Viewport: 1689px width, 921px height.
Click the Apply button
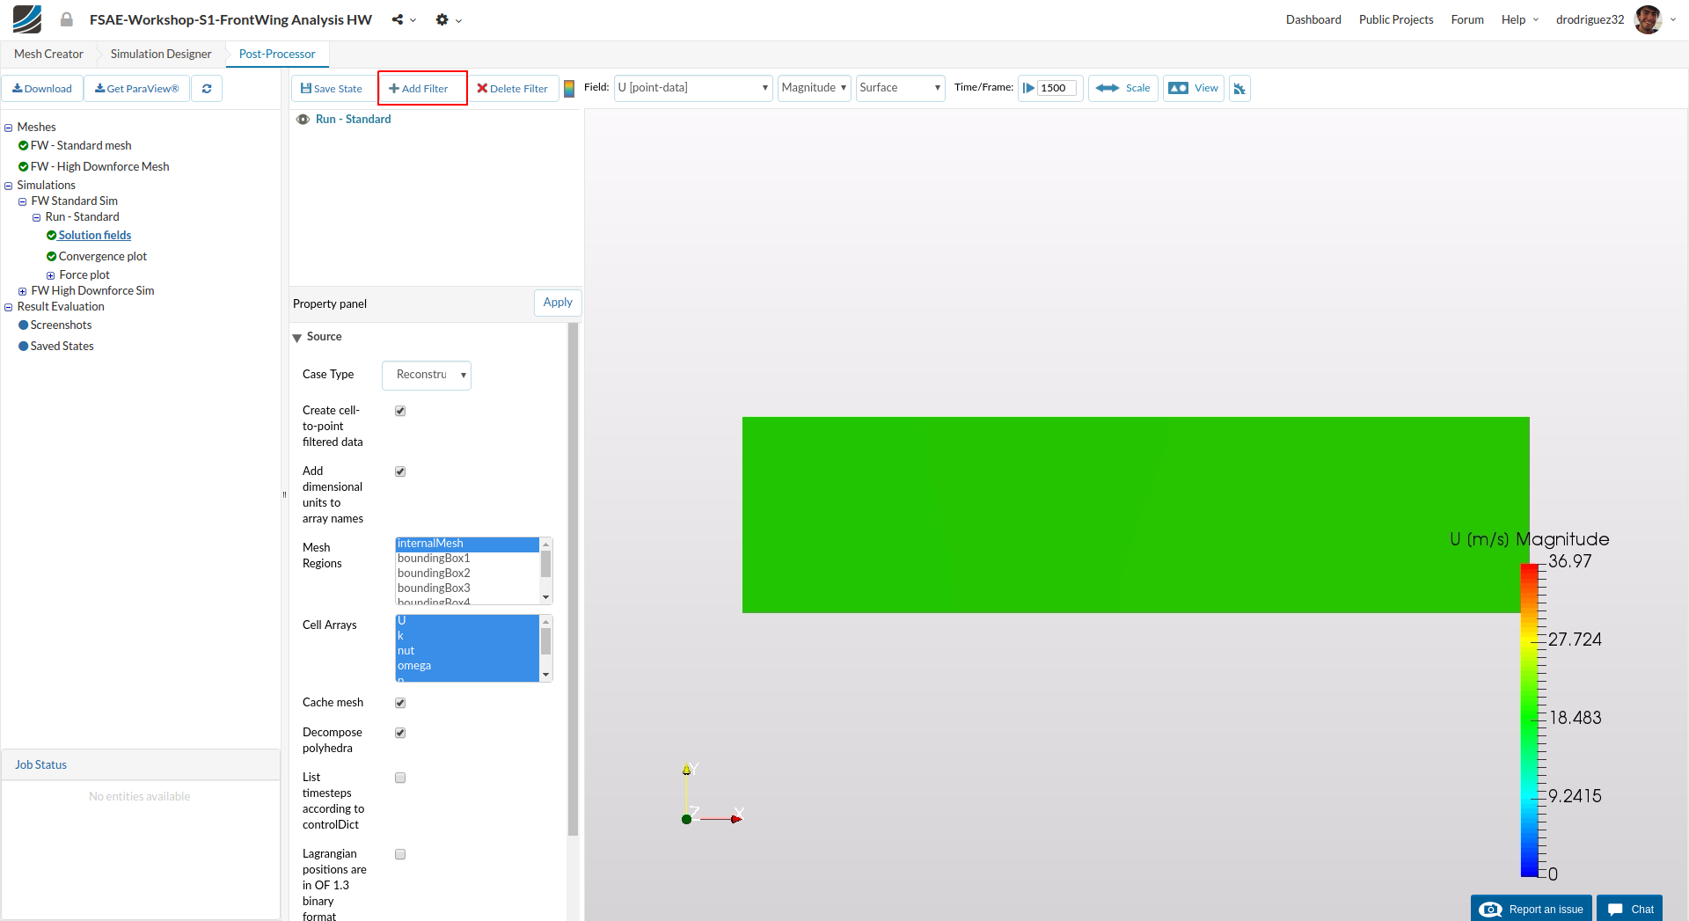point(558,303)
